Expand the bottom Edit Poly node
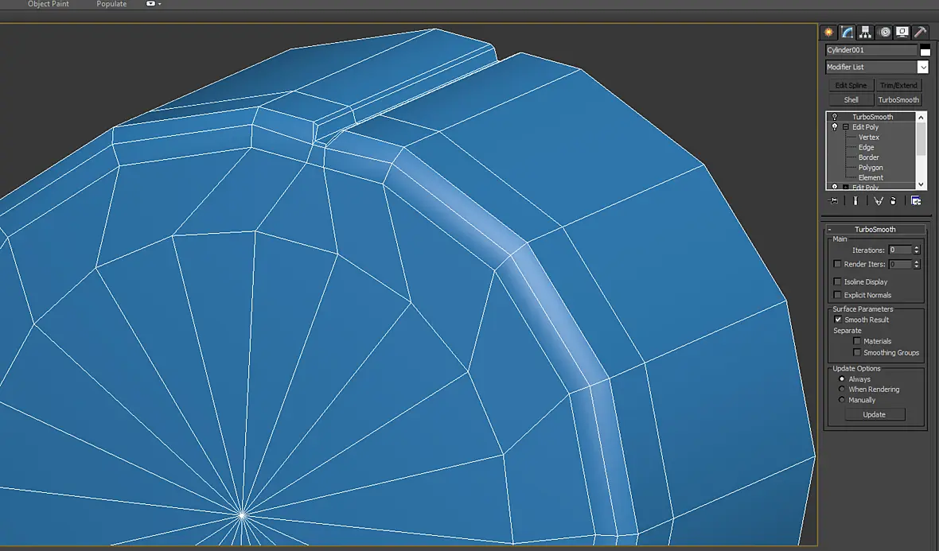Viewport: 939px width, 551px height. pos(846,188)
